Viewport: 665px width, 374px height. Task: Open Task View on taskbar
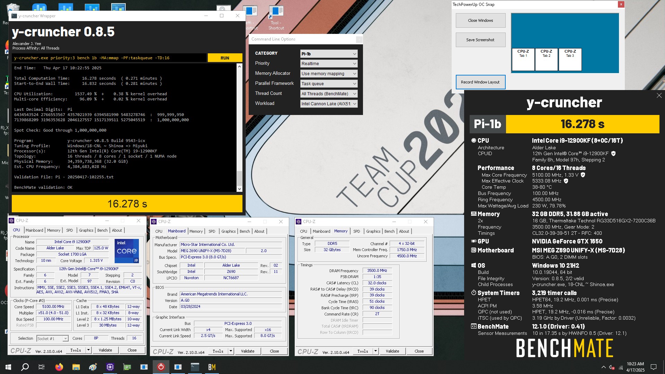coord(42,367)
